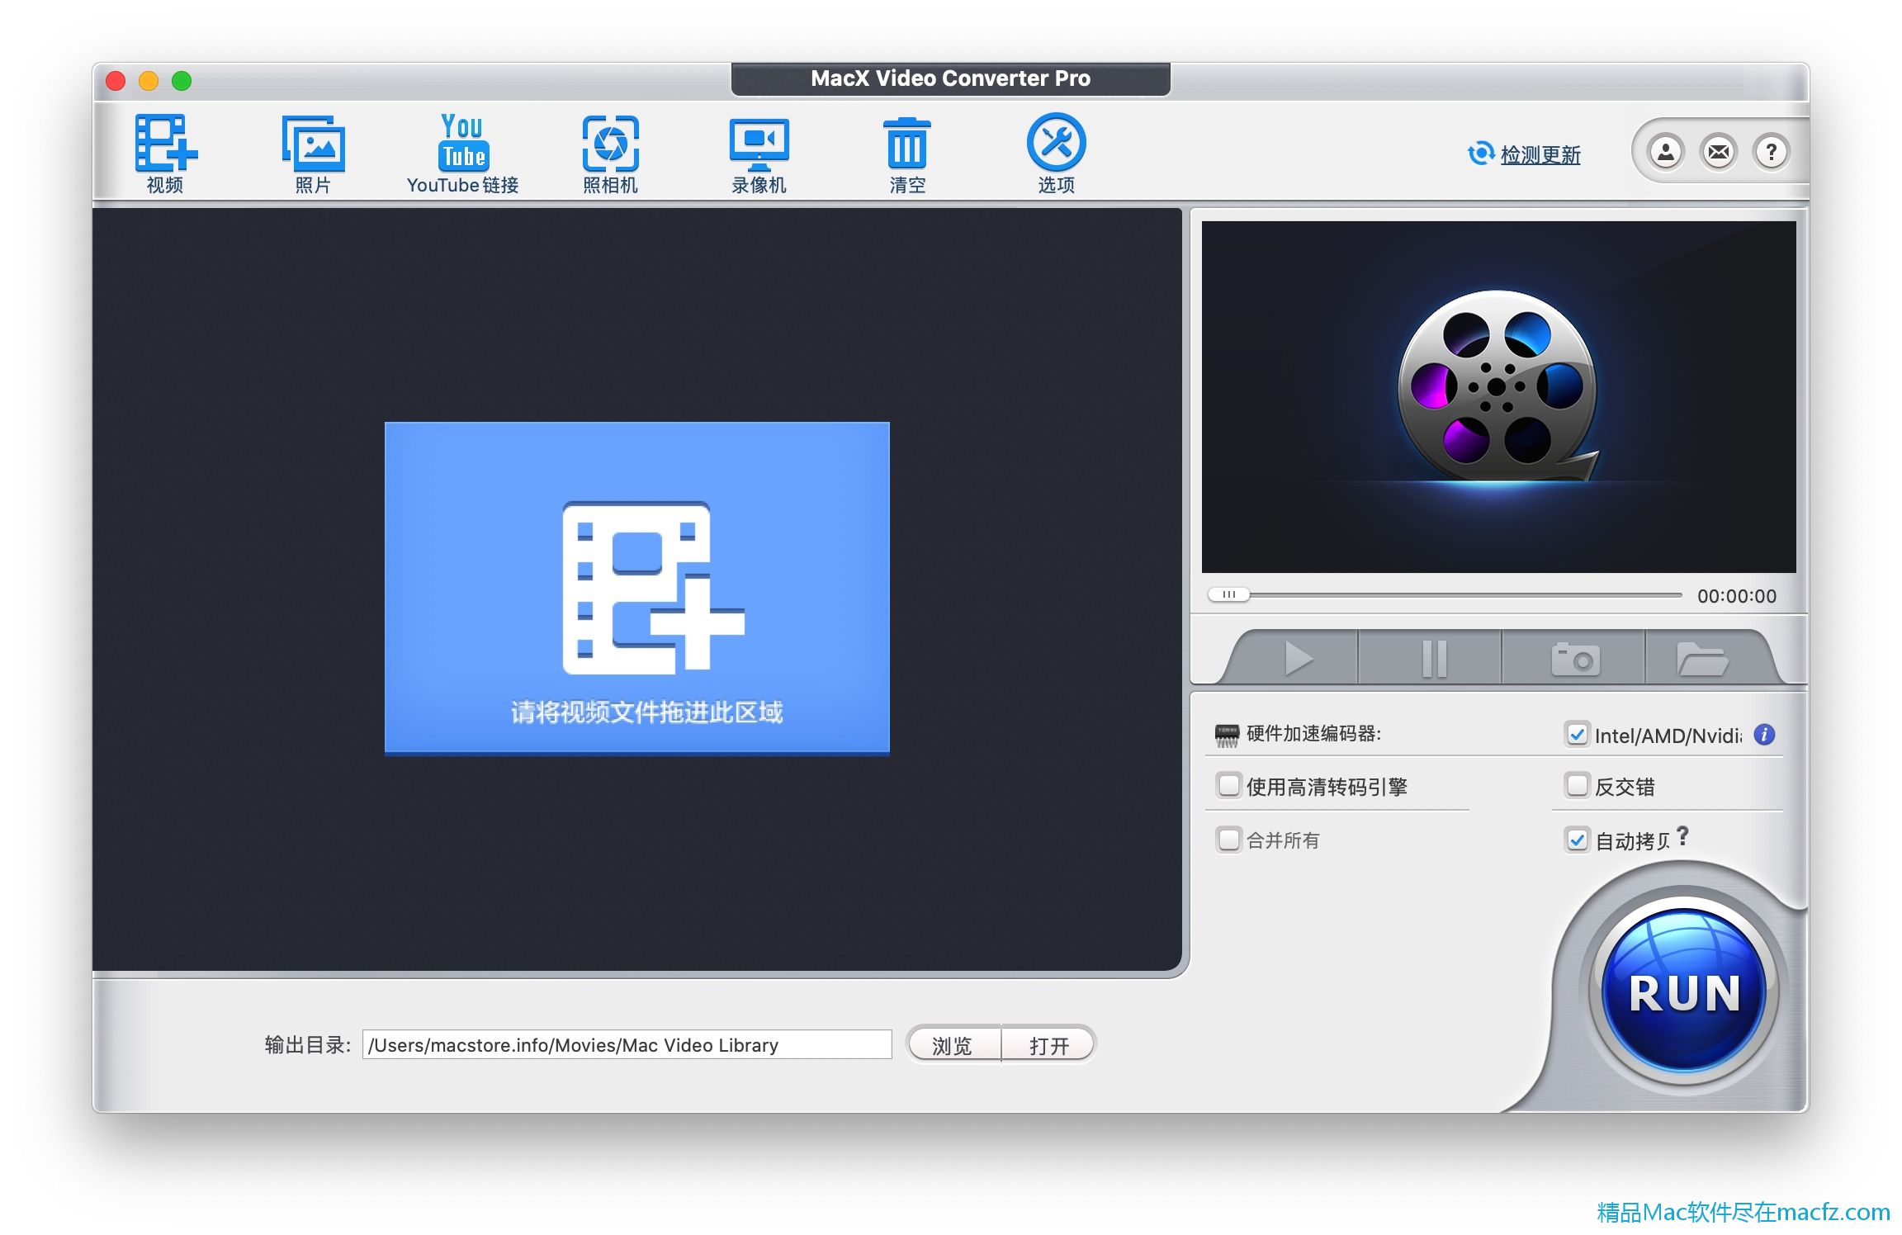Image resolution: width=1902 pixels, height=1235 pixels.
Task: Enable 使用高清转码引擎 checkbox
Action: point(1228,785)
